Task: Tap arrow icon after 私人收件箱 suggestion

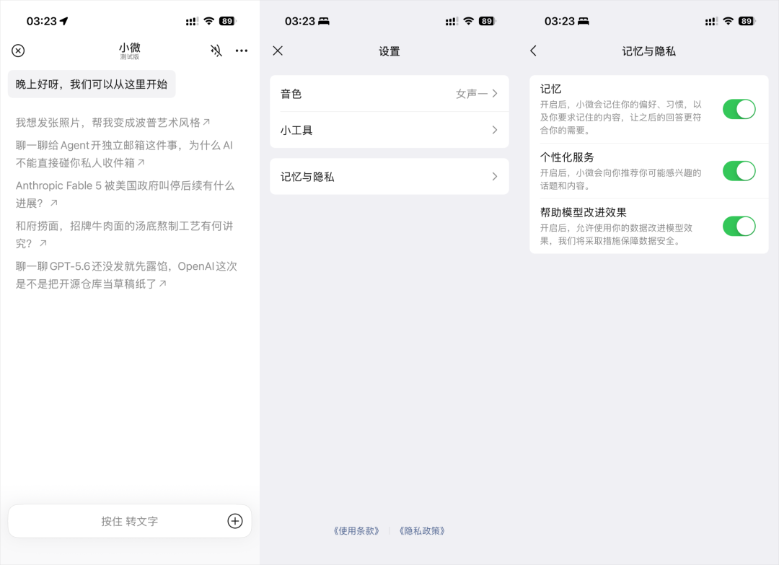Action: point(141,162)
